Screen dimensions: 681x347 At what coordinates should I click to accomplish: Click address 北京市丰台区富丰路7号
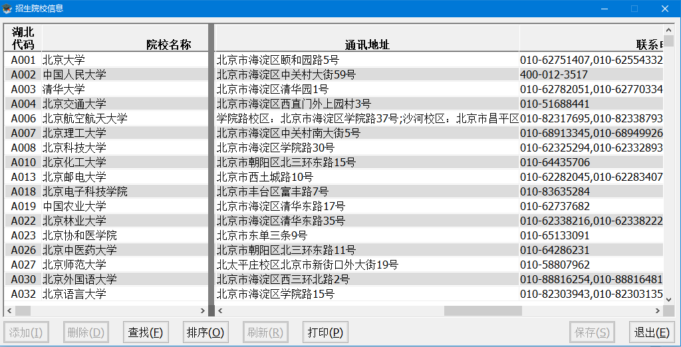367,191
